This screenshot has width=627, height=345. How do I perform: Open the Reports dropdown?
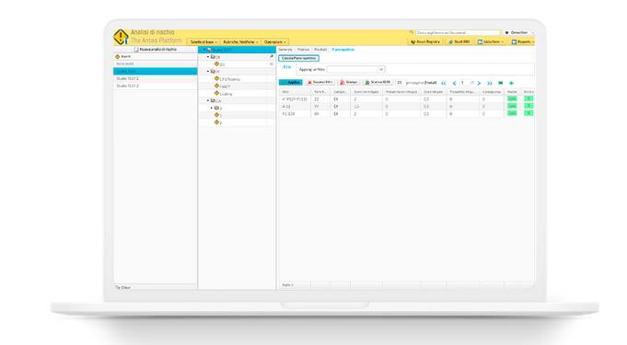523,41
